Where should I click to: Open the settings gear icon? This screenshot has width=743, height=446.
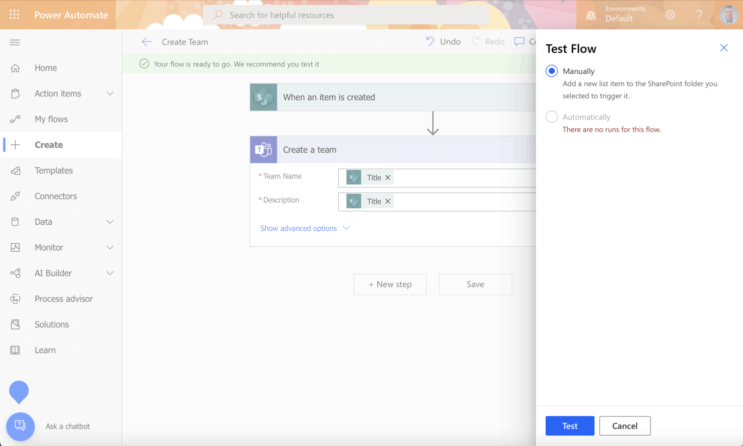point(670,15)
